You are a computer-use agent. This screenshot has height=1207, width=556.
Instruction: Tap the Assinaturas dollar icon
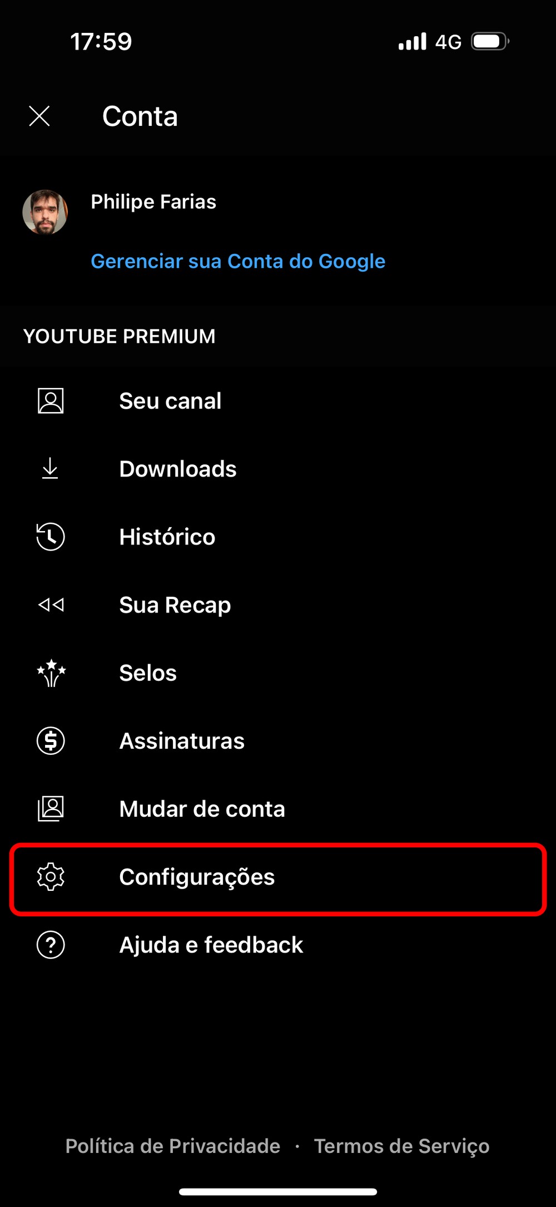[x=51, y=740]
